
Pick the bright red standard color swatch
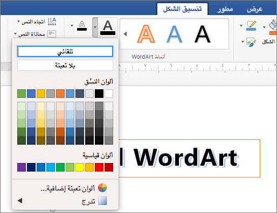pyautogui.click(x=99, y=167)
